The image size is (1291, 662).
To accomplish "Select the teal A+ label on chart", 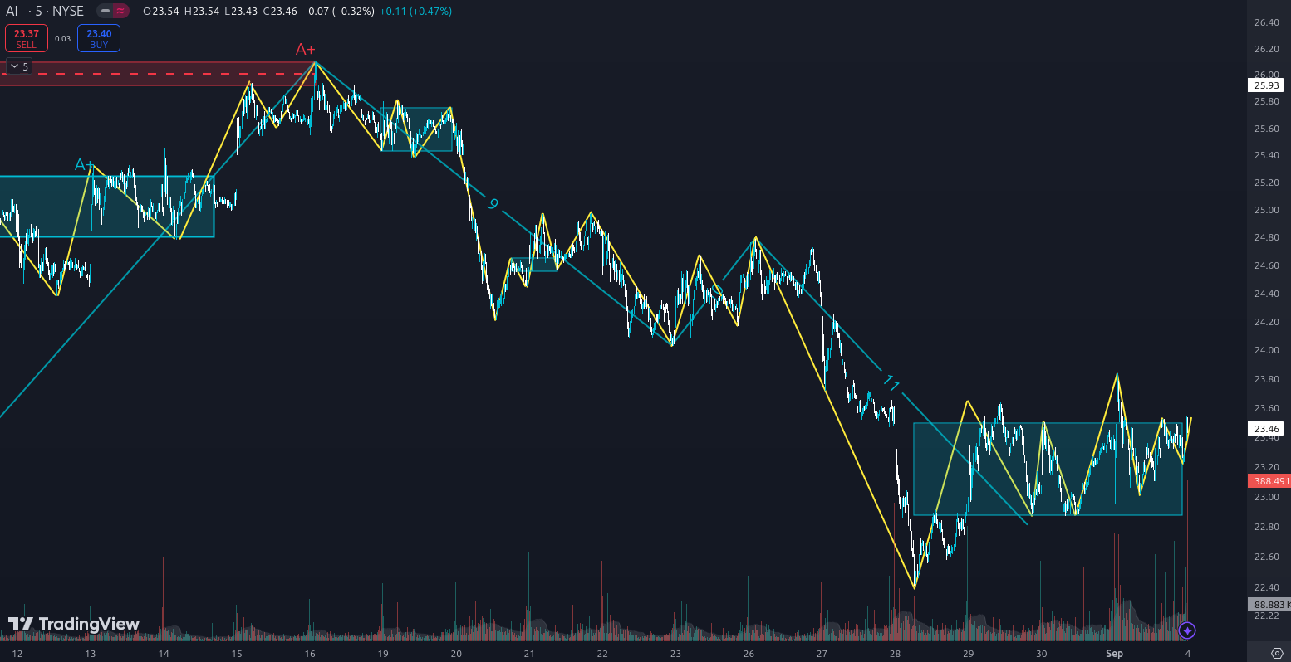I will 84,165.
